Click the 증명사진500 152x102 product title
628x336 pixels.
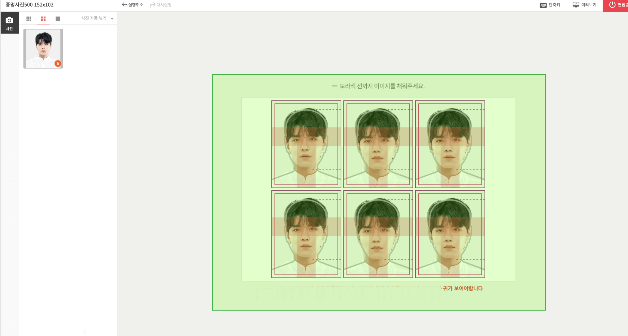coord(29,5)
